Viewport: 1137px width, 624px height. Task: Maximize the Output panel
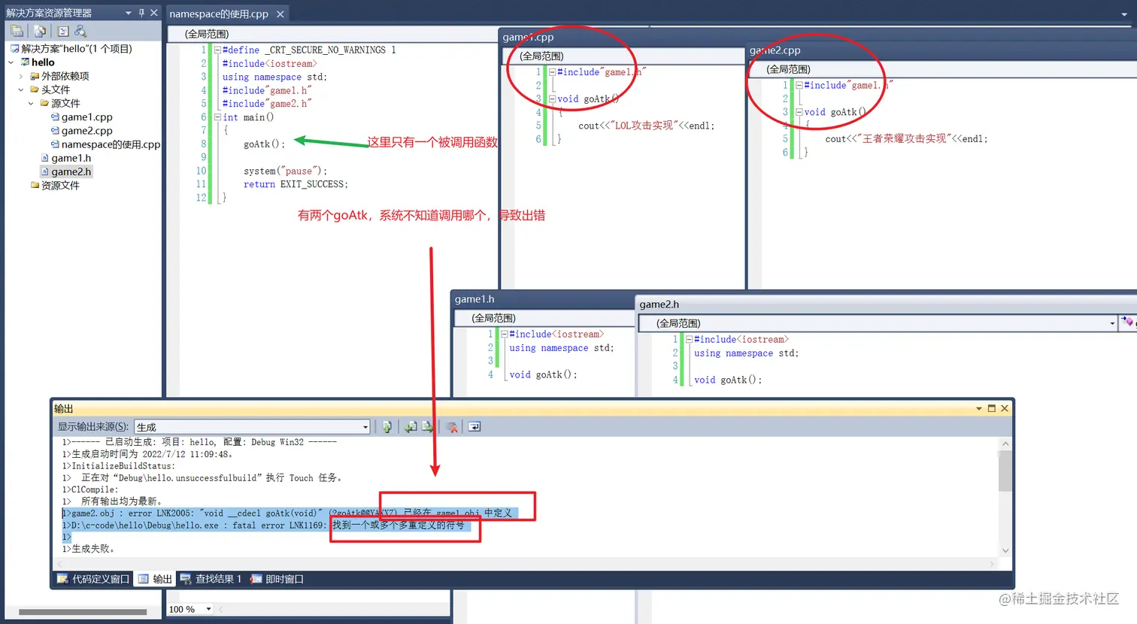coord(992,408)
